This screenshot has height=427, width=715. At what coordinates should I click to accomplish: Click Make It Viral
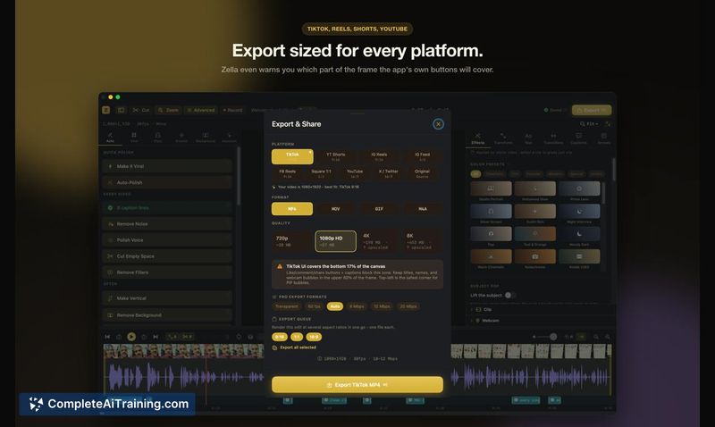click(x=167, y=166)
